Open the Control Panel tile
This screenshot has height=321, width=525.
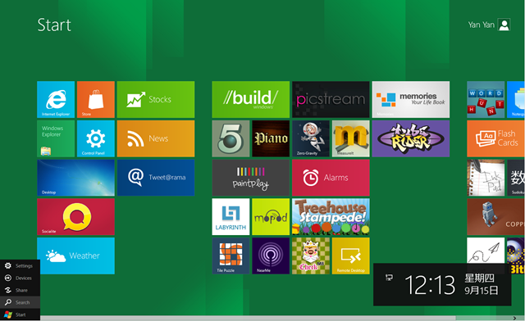coord(96,138)
